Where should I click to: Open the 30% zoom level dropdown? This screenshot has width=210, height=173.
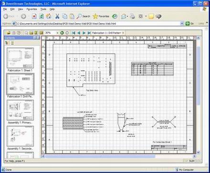[57, 33]
